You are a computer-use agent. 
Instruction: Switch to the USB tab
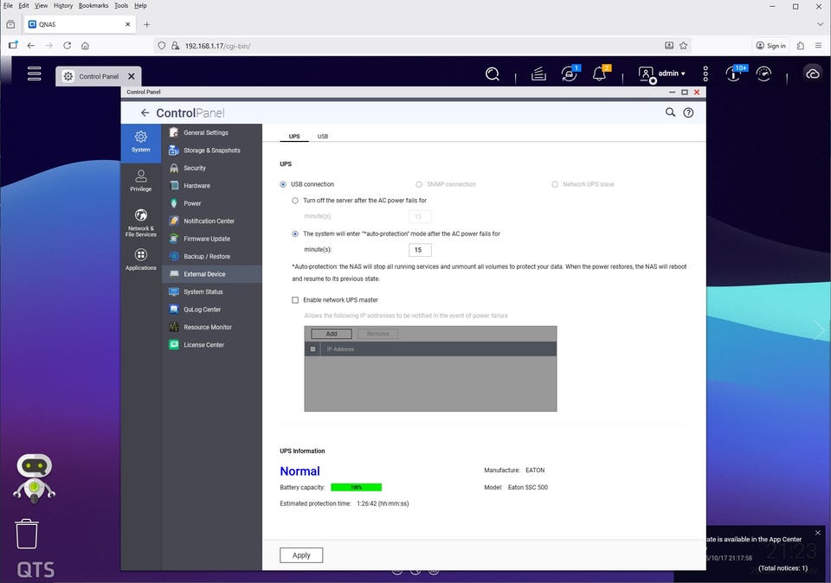tap(322, 137)
